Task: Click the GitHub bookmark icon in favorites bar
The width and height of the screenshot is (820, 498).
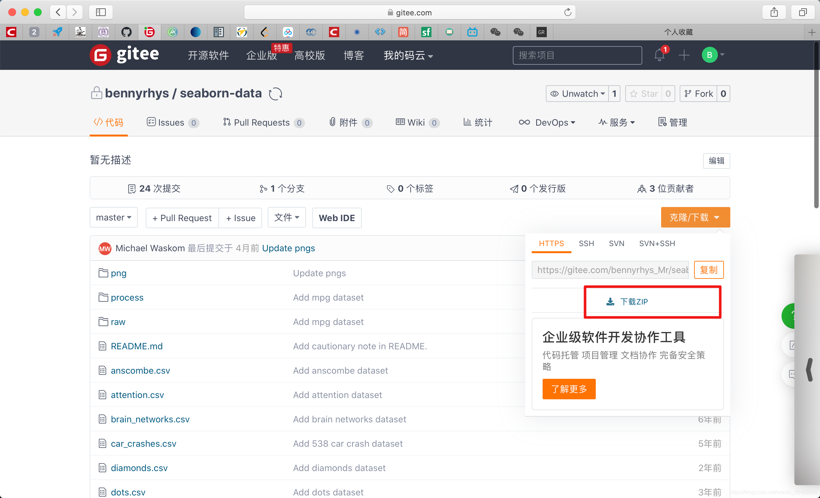Action: pos(126,32)
